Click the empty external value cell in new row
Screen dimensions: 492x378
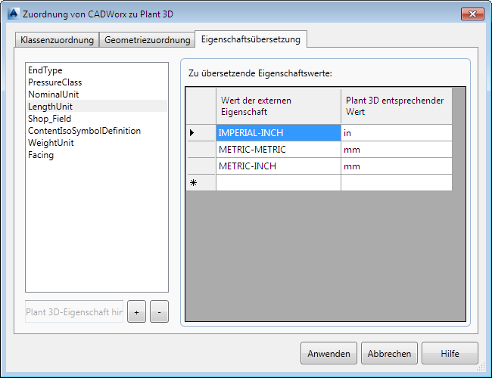tap(279, 182)
